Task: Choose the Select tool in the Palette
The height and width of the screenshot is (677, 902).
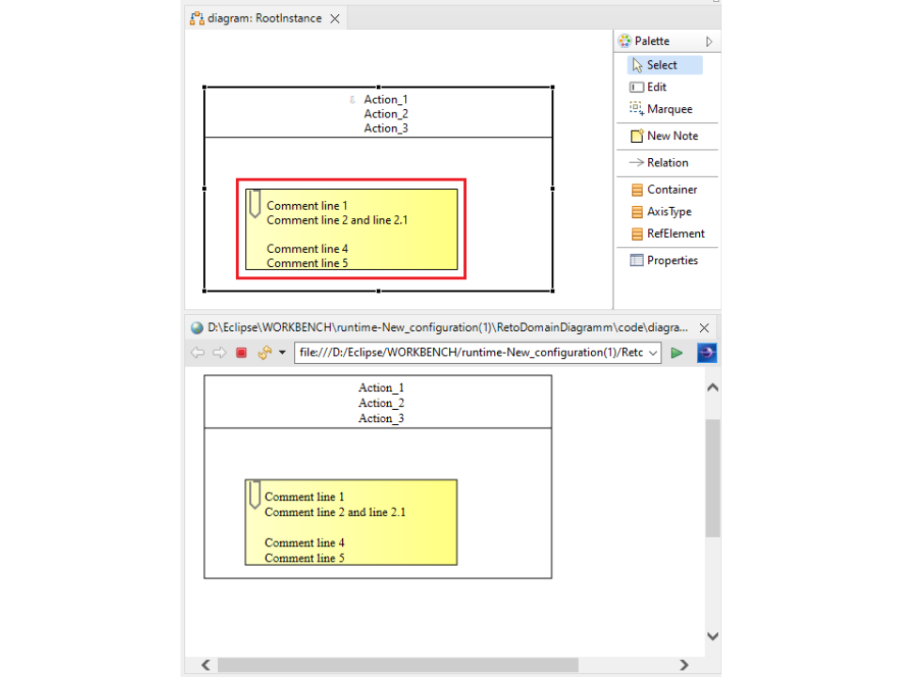Action: click(661, 65)
